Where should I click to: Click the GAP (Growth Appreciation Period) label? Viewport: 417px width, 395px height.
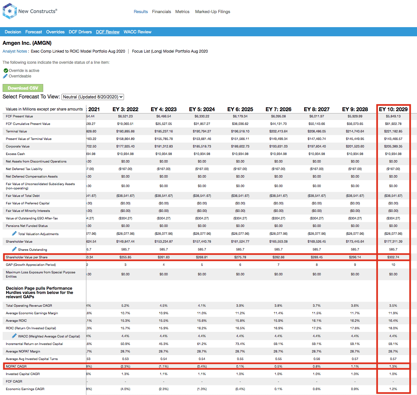point(31,265)
